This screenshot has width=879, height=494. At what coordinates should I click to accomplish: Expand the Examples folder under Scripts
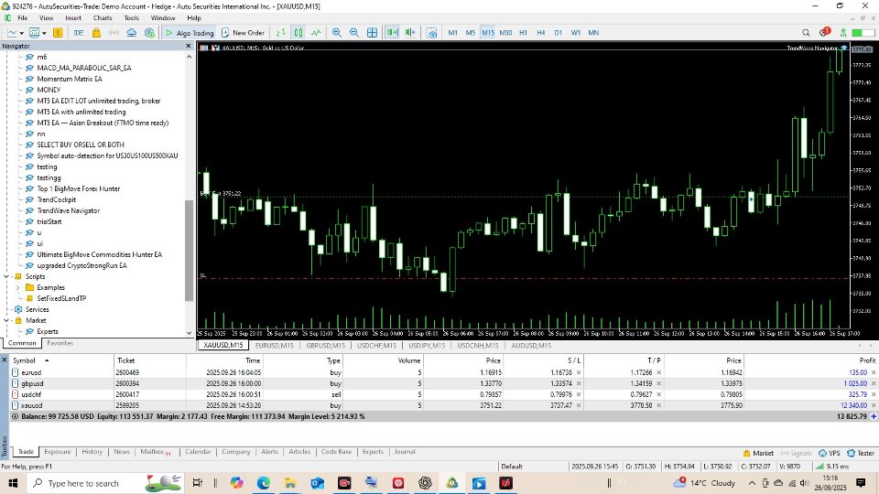(x=18, y=287)
